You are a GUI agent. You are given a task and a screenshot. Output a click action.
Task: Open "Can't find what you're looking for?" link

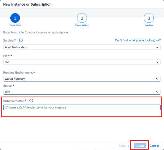(138, 40)
